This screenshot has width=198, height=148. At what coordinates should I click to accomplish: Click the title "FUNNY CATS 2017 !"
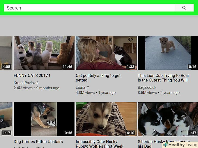pos(32,75)
